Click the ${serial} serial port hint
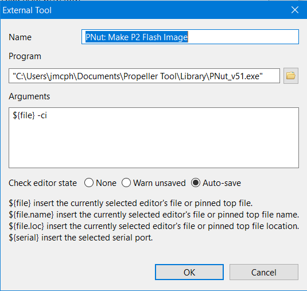 click(81, 238)
